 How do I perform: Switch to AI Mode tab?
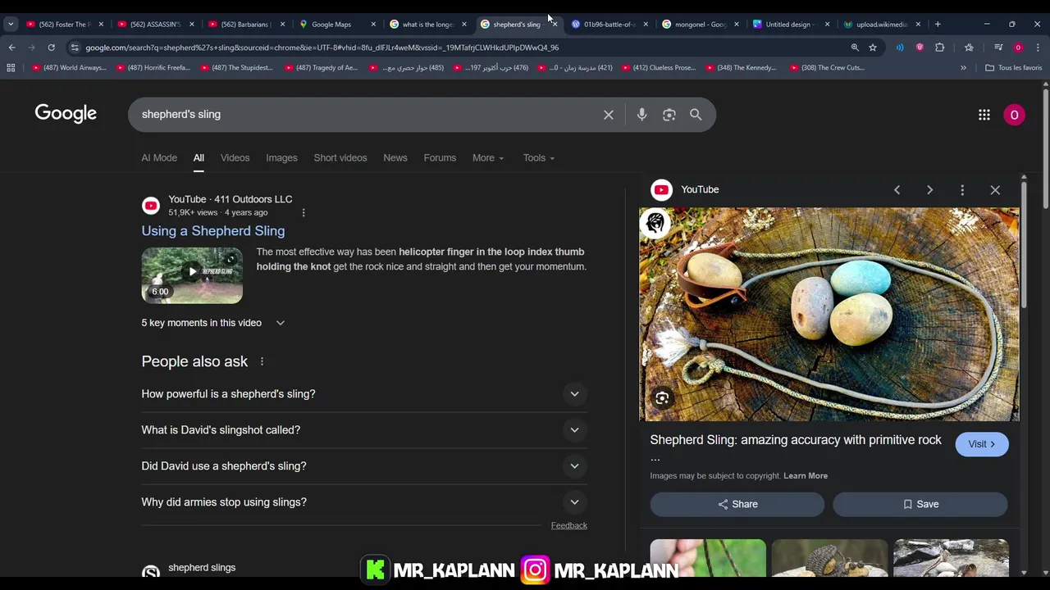pos(159,158)
